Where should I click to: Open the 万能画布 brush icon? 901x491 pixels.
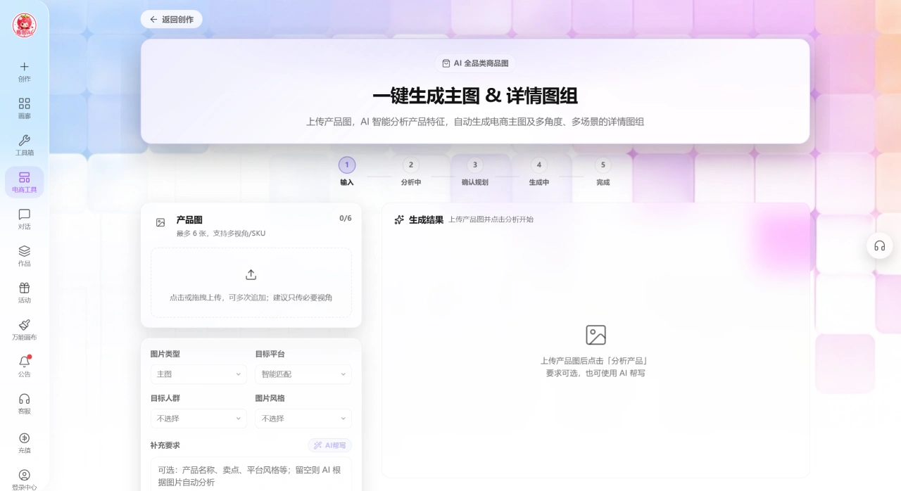[24, 325]
